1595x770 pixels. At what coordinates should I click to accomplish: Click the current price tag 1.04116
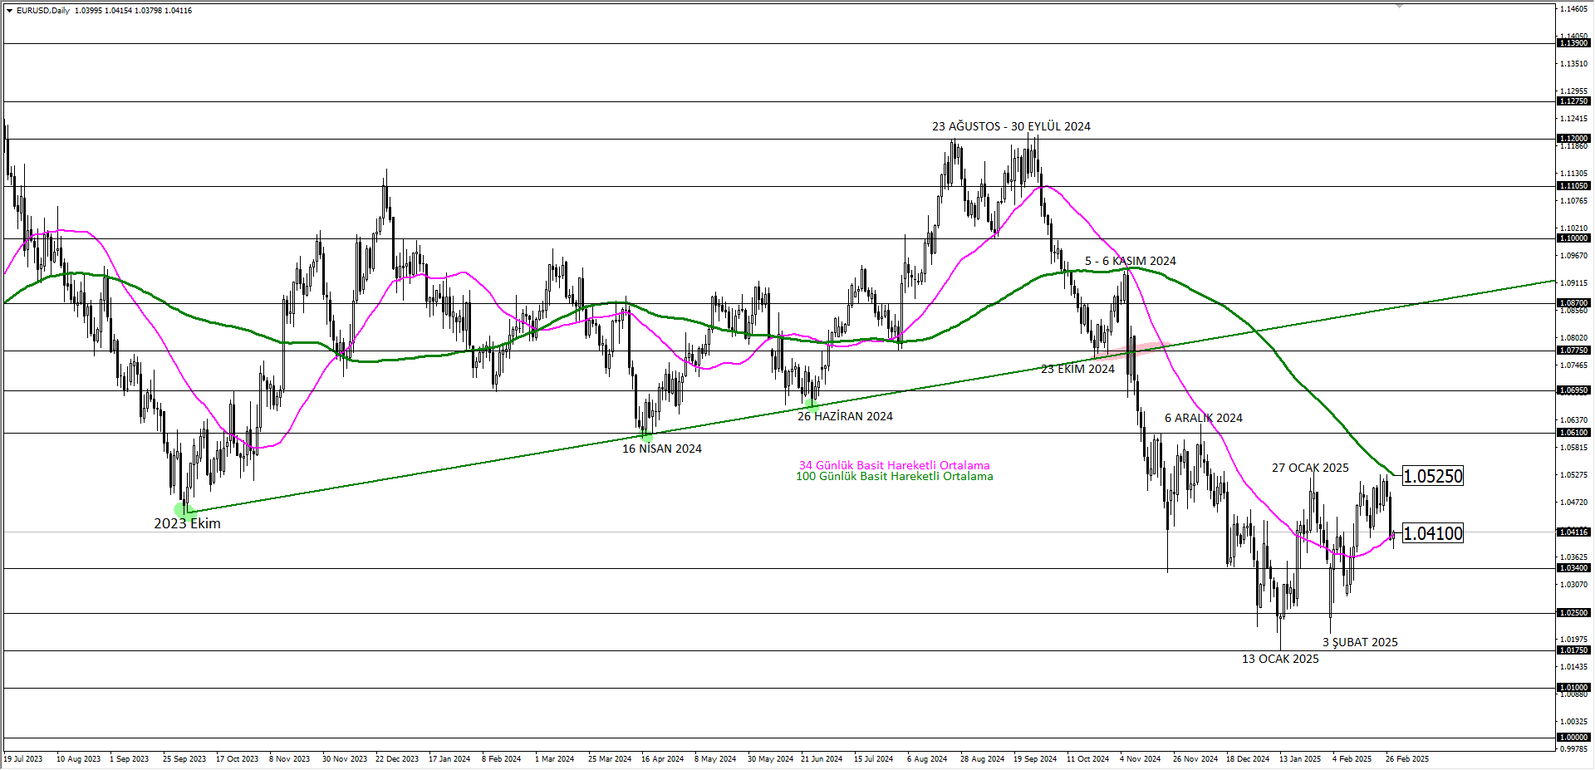pos(1573,532)
